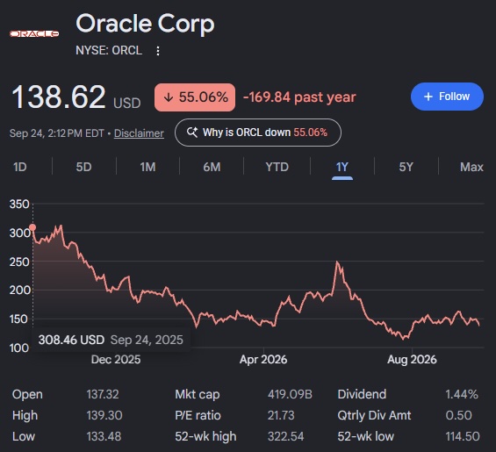The height and width of the screenshot is (452, 496).
Task: Click the Apr 2026 axis label
Action: click(x=263, y=360)
